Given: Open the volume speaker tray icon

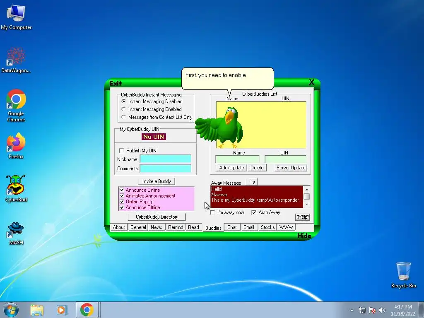Looking at the screenshot, I should coord(382,310).
